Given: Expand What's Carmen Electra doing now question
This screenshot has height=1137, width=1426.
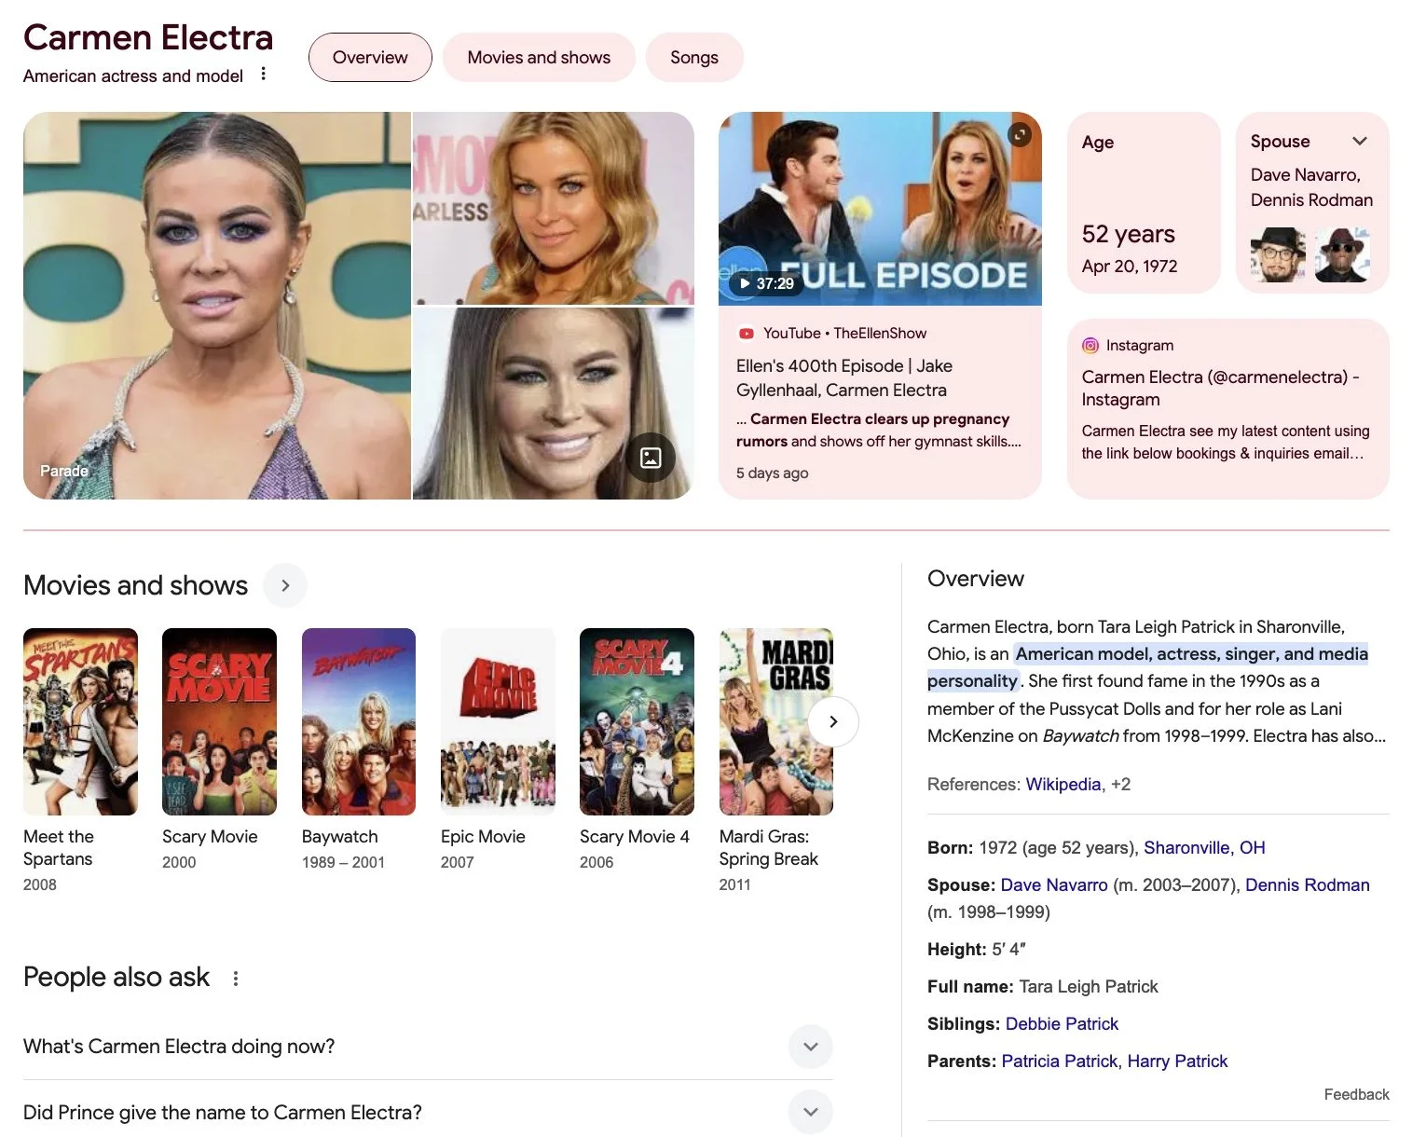Looking at the screenshot, I should 428,1047.
